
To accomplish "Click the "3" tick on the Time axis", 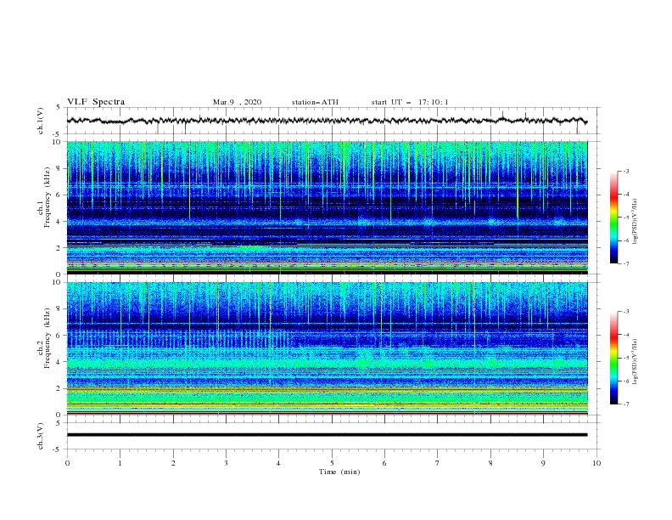I will (x=226, y=463).
